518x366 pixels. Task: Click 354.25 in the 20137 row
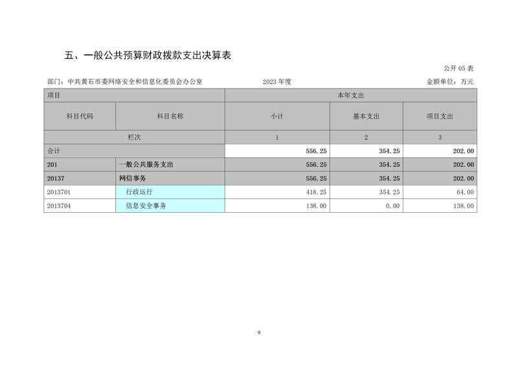pos(389,178)
